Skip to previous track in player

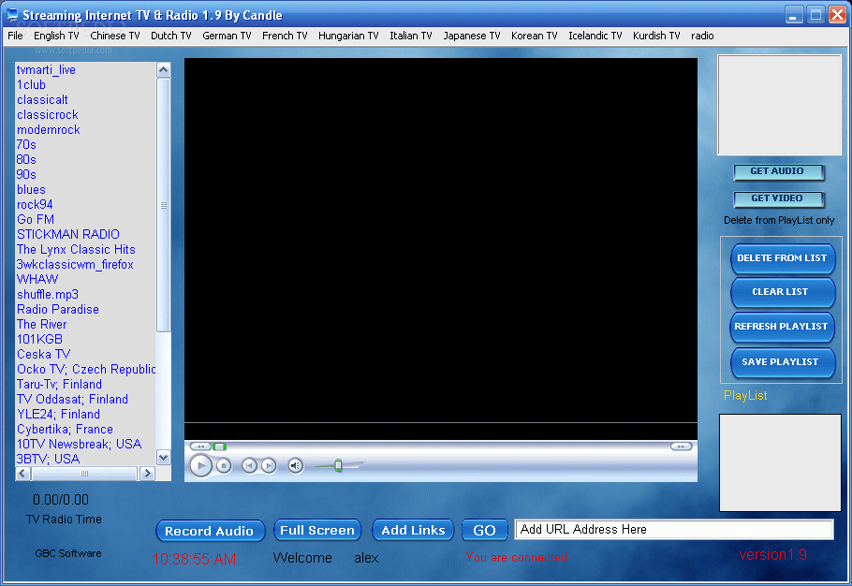(x=249, y=465)
